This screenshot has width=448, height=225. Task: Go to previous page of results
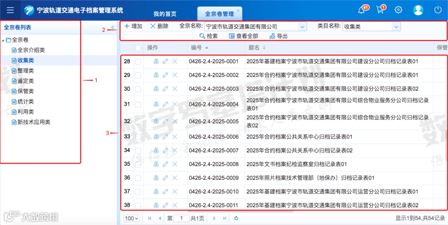(160, 218)
